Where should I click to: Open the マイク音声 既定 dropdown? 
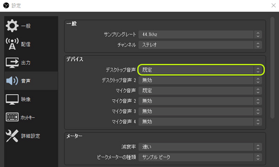(x=200, y=90)
